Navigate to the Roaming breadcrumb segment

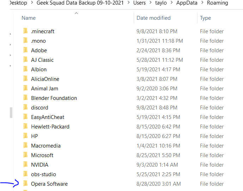217,2
